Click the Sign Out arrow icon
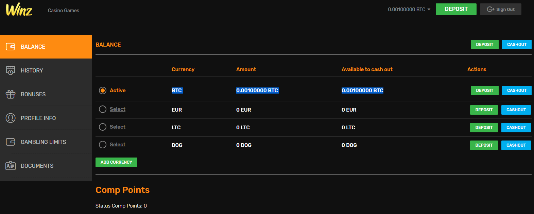This screenshot has width=534, height=214. coord(490,9)
